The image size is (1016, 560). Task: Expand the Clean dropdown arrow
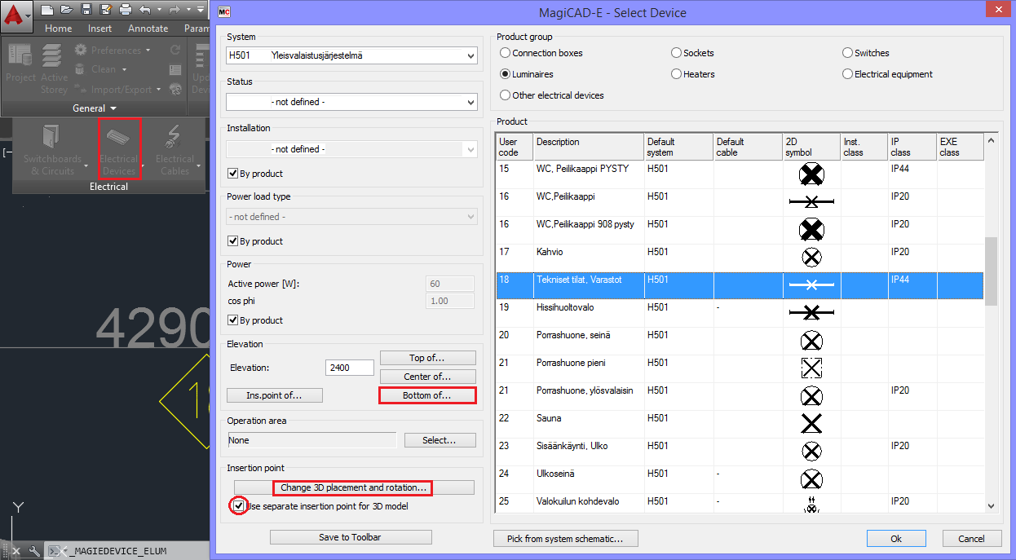point(122,69)
